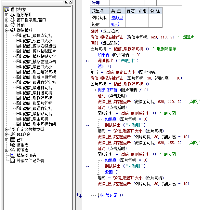Click breakpoint arrow beside third 调试输出
This screenshot has width=209, height=210.
click(87, 166)
